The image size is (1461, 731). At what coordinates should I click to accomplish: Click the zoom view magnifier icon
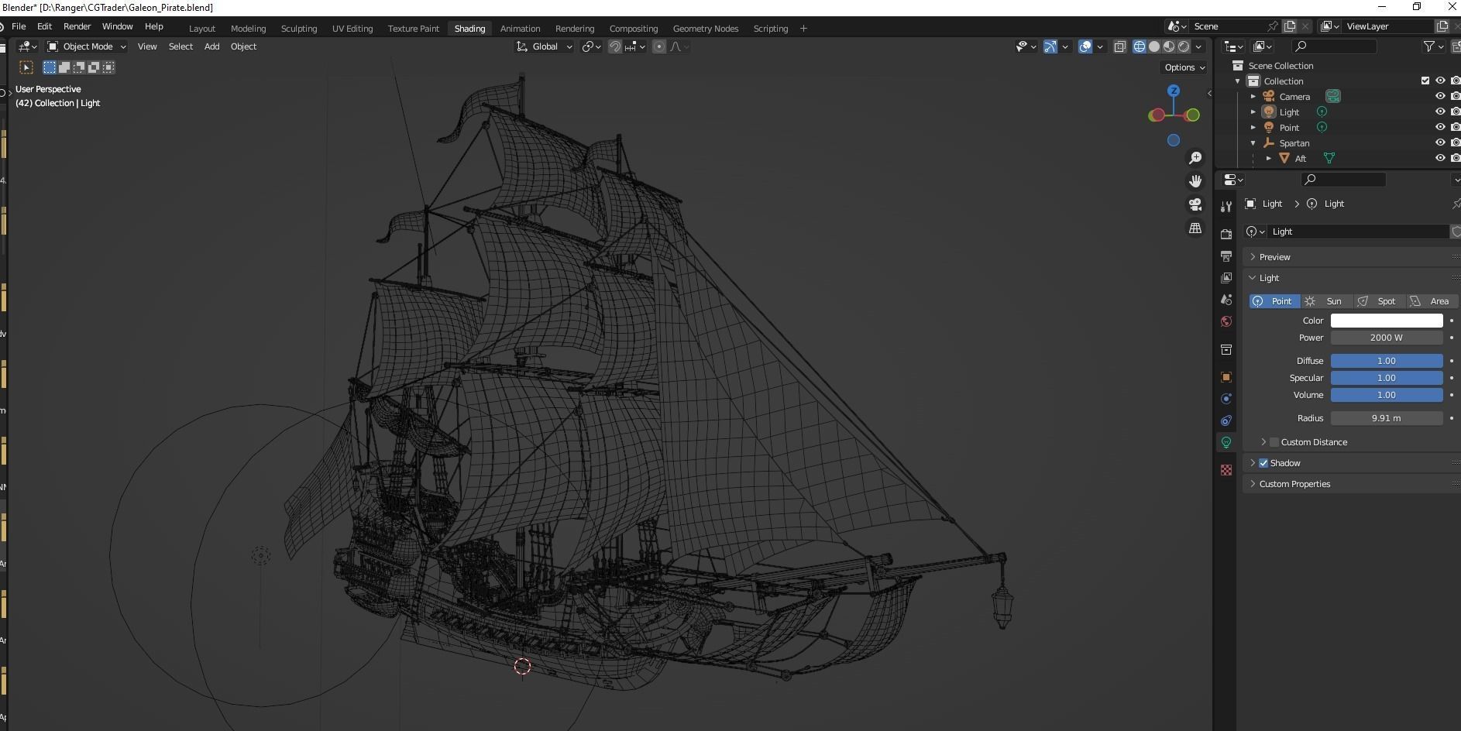click(1195, 158)
